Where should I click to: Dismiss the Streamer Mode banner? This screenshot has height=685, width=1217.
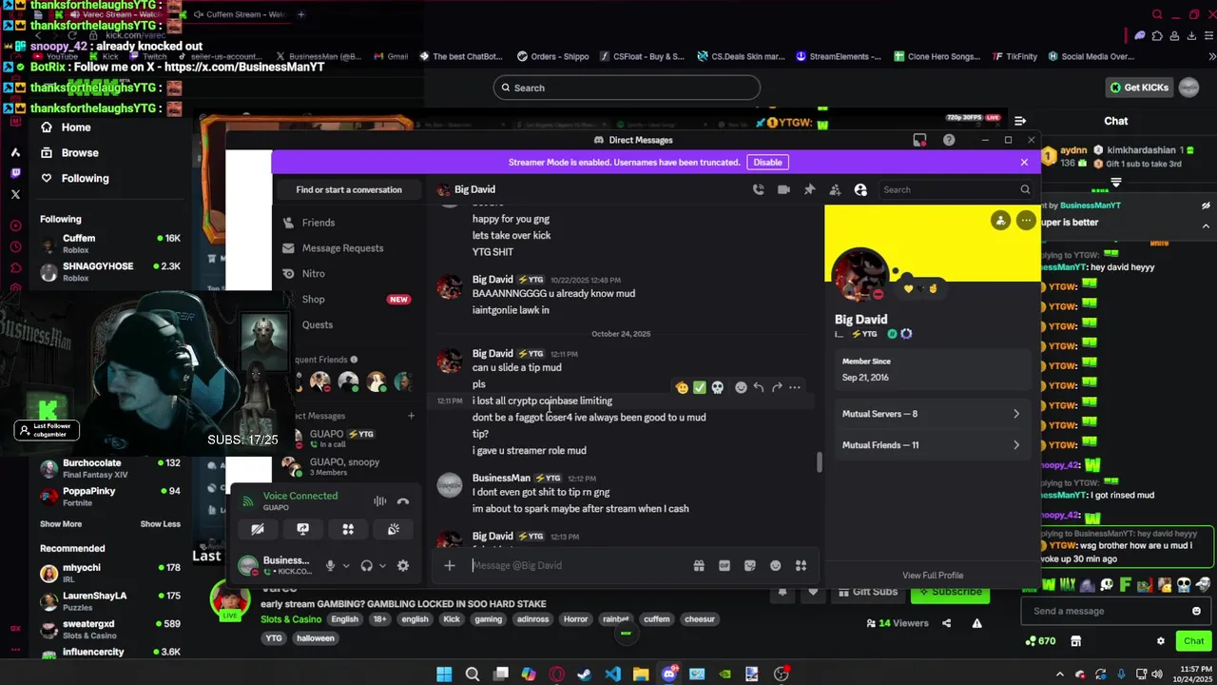click(1024, 162)
